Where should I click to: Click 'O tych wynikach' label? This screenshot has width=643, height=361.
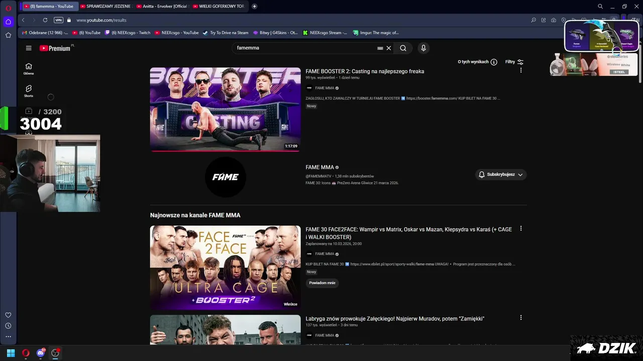coord(473,62)
